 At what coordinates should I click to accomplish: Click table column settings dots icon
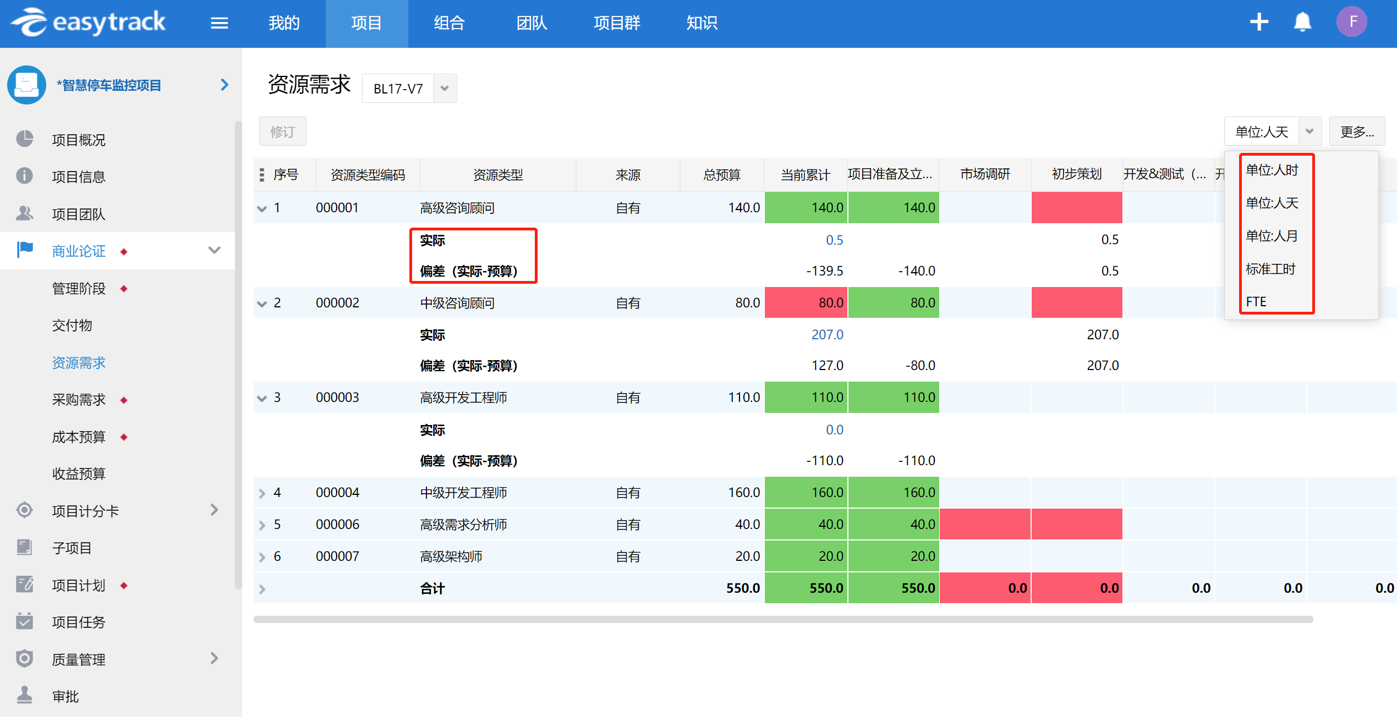[262, 175]
